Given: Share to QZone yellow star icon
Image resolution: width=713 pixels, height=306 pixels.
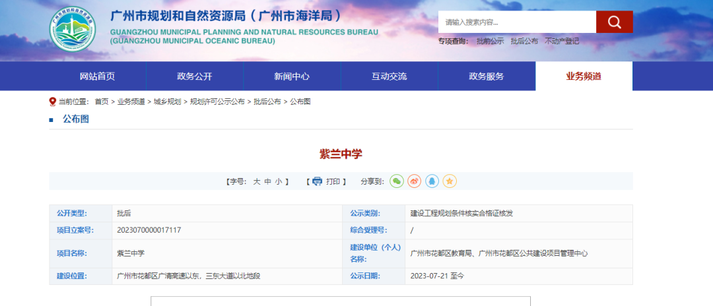Looking at the screenshot, I should (450, 181).
